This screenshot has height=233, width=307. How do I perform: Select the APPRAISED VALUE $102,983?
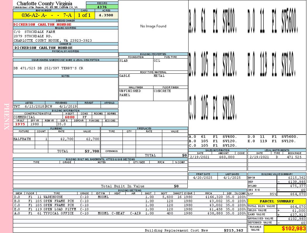(297, 219)
